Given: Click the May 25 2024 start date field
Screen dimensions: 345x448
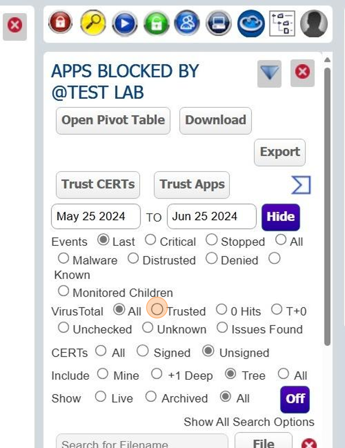Looking at the screenshot, I should pyautogui.click(x=96, y=216).
